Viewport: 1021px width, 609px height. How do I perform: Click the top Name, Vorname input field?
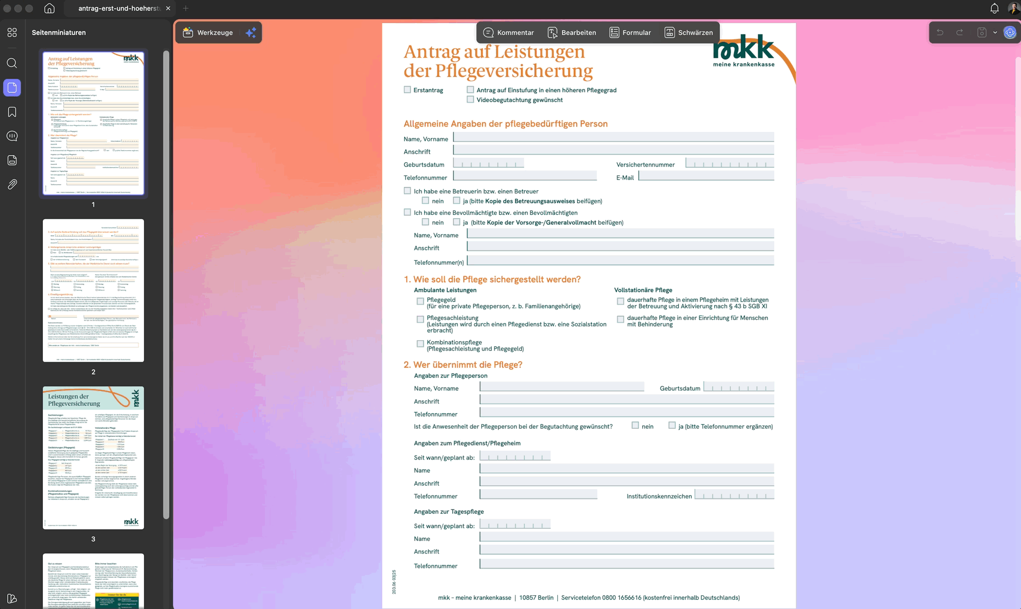pyautogui.click(x=613, y=137)
